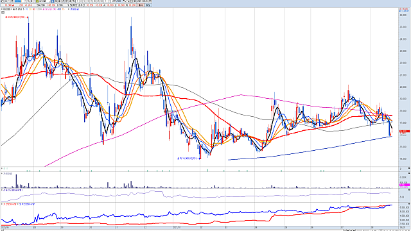Image resolution: width=411 pixels, height=231 pixels.
Task: Click the blue foreign holdings legend label
Action: [x=27, y=204]
